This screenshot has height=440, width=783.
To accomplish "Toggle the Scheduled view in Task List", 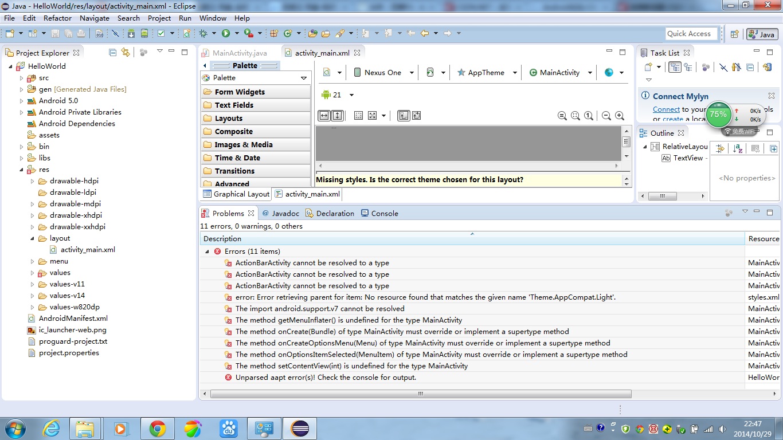I will pos(688,68).
